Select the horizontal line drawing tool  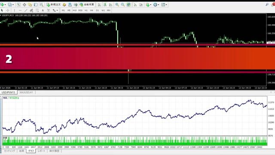[20, 10]
